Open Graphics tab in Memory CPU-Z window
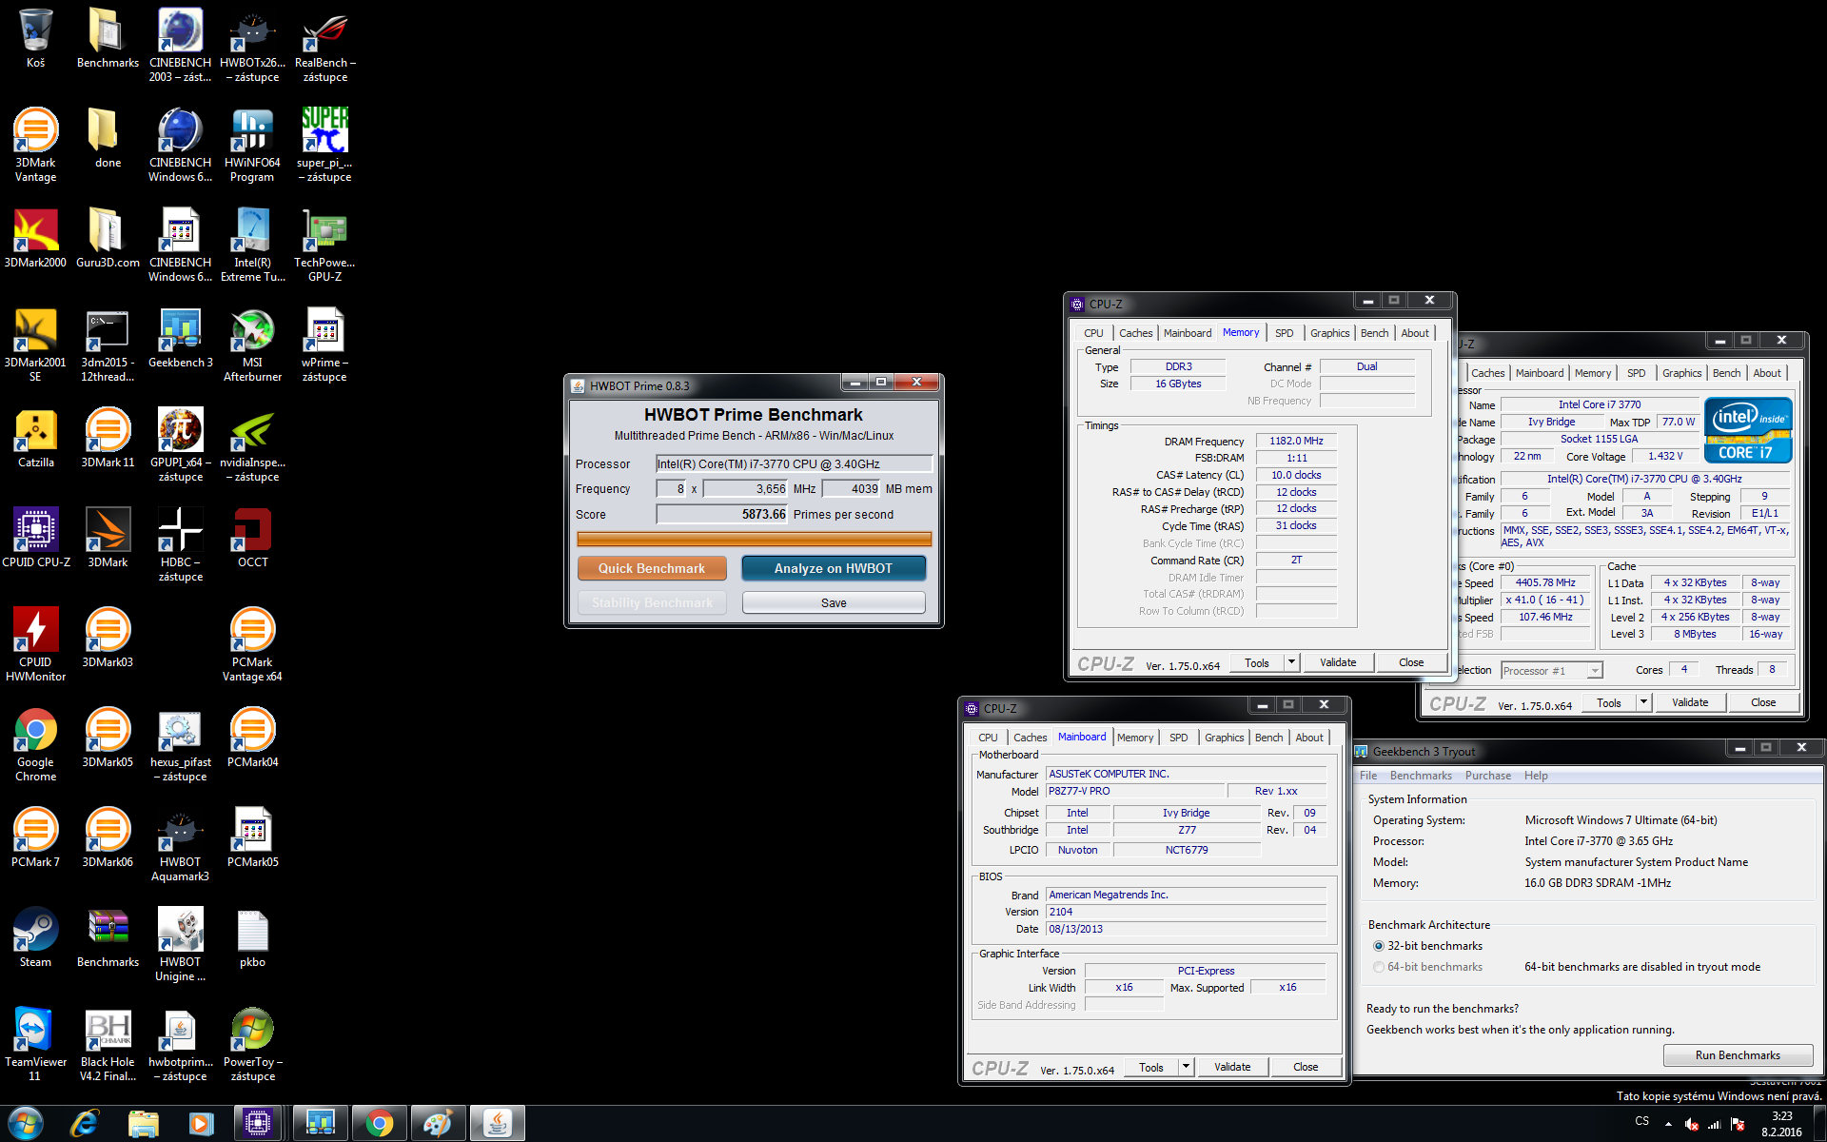The width and height of the screenshot is (1827, 1142). pos(1329,333)
